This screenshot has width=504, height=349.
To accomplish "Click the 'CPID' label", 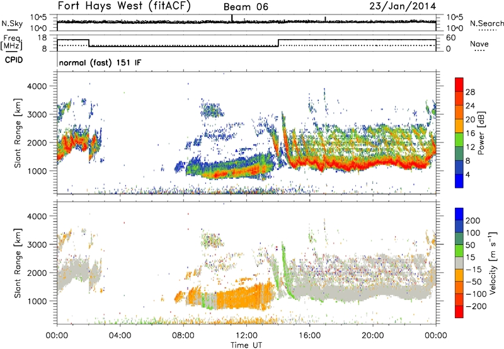I will pyautogui.click(x=14, y=60).
